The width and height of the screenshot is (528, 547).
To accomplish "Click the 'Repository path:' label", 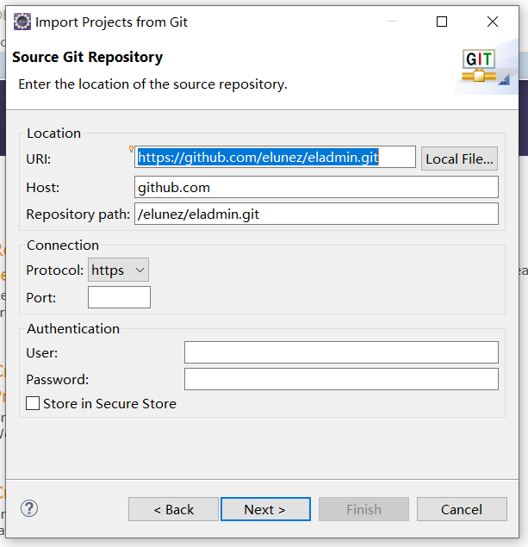I will (x=78, y=214).
